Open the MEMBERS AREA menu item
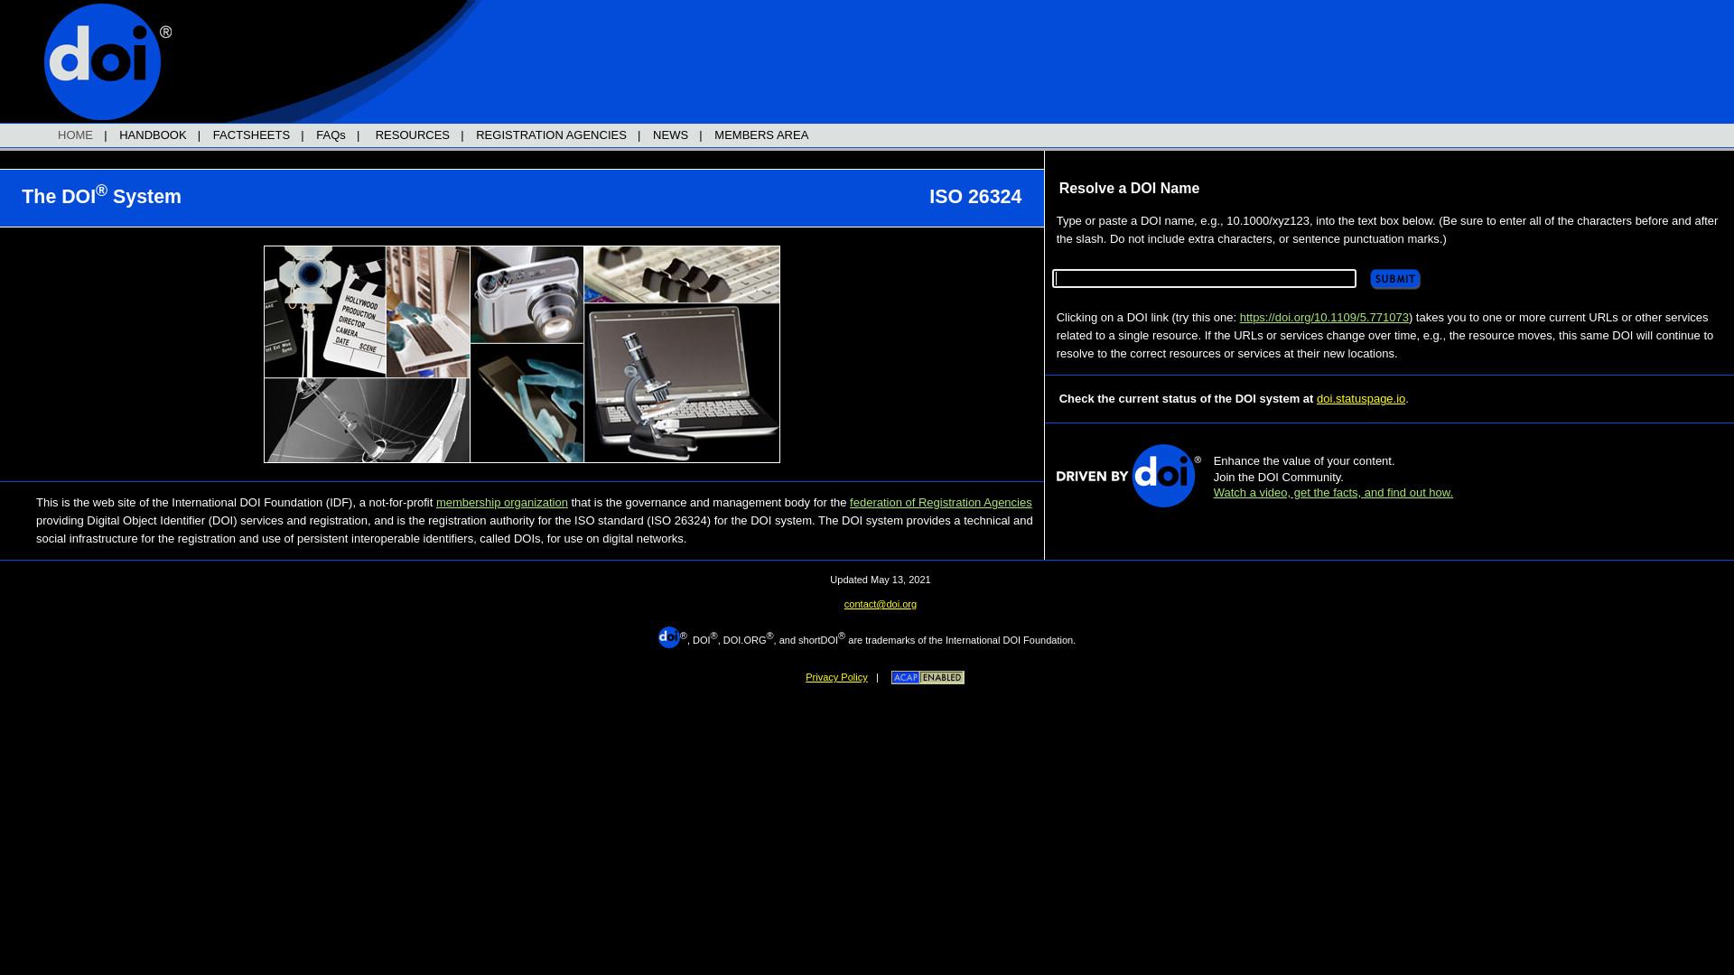The image size is (1734, 975). (761, 135)
